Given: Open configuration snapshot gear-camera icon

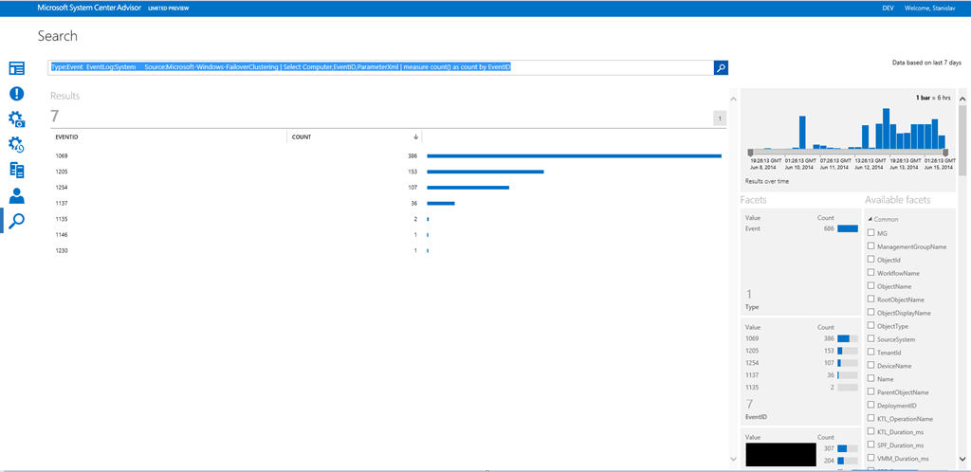Looking at the screenshot, I should (16, 119).
